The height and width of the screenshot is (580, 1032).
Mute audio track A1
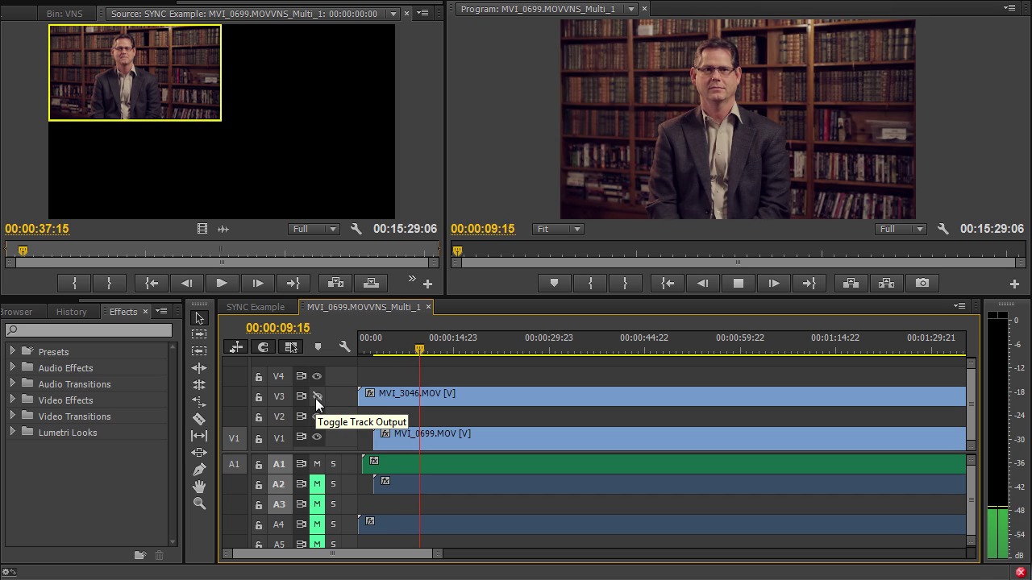317,464
